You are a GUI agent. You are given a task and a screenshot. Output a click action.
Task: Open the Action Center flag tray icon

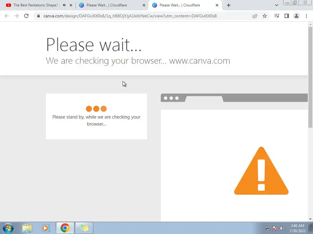tap(275, 228)
